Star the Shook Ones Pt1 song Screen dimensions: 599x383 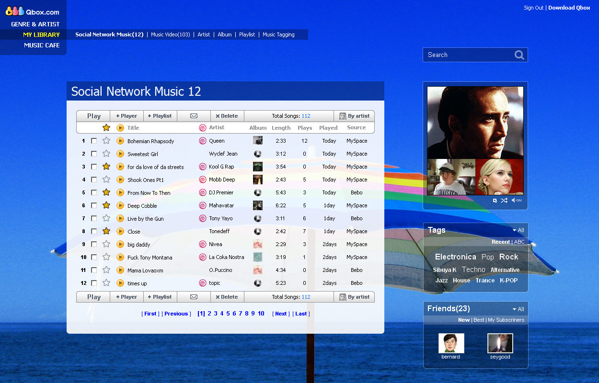[106, 180]
